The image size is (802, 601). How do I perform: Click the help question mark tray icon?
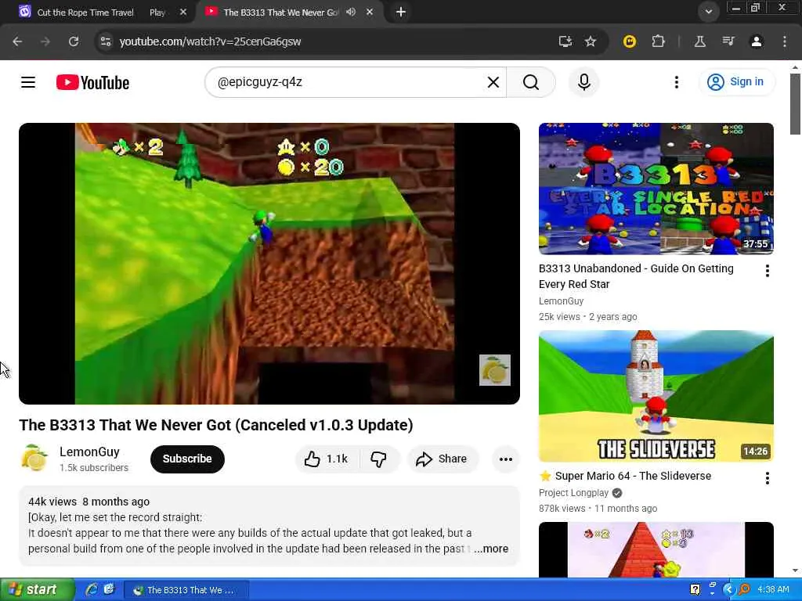point(695,590)
